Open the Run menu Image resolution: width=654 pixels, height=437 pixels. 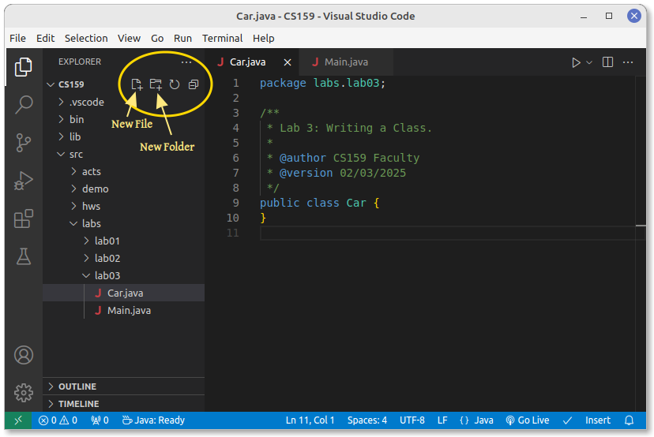182,39
